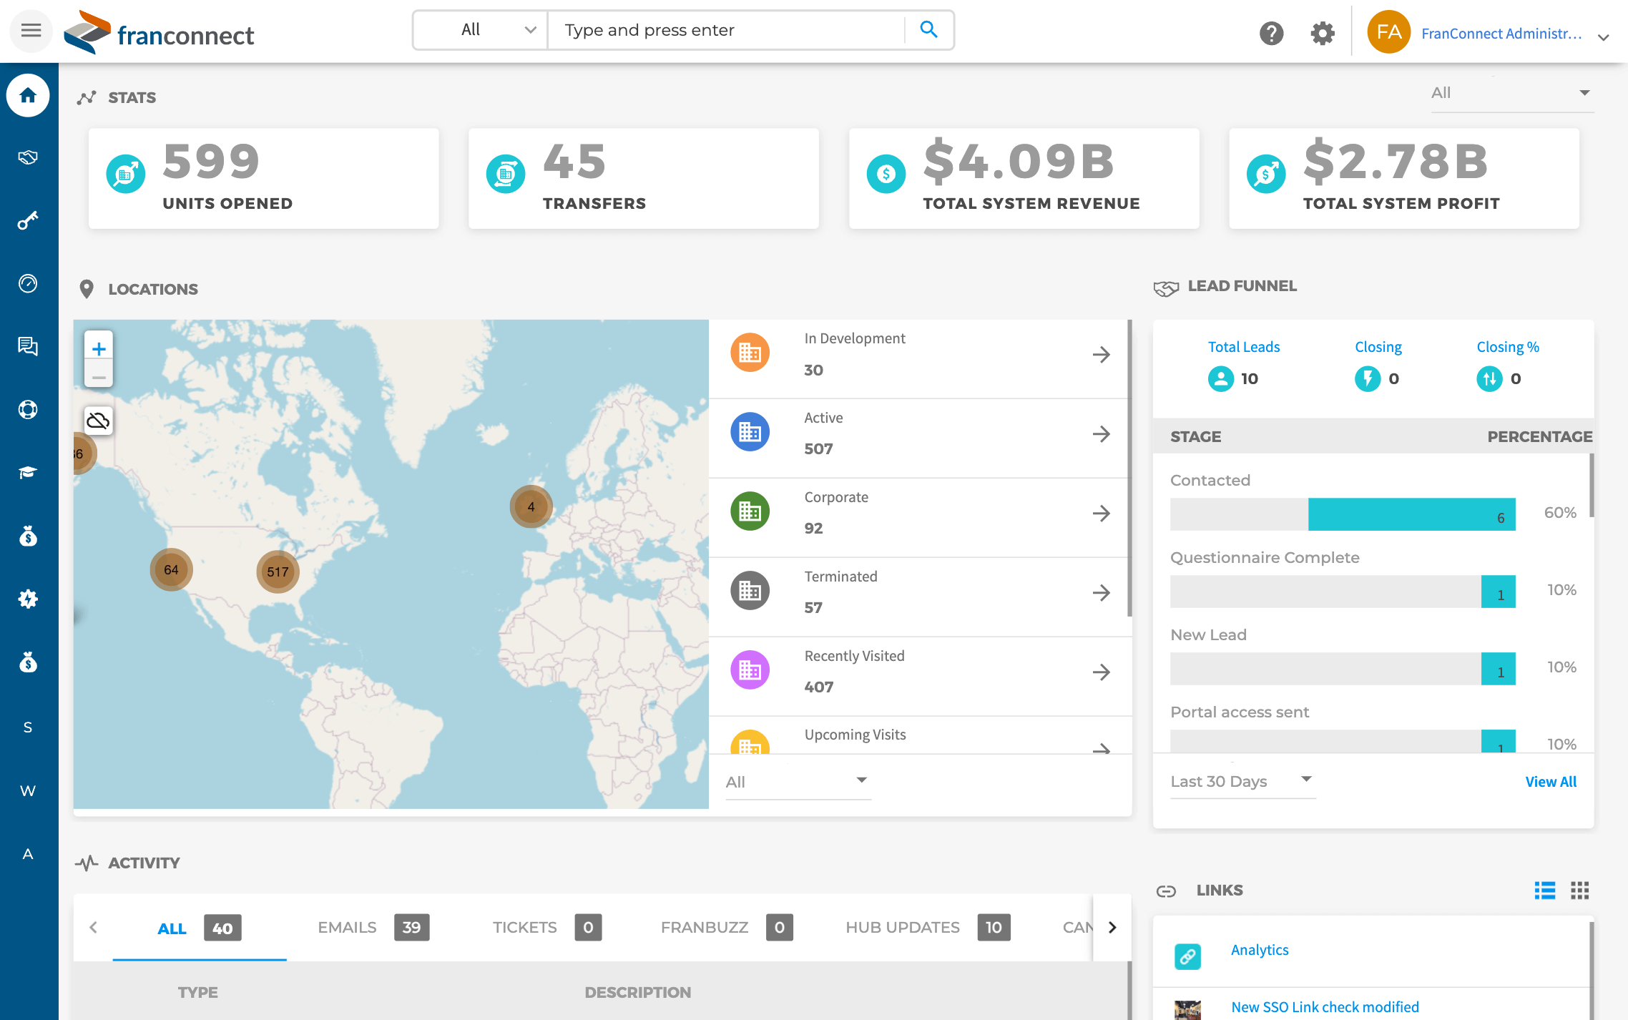The image size is (1628, 1020).
Task: Zoom out on the locations map
Action: (x=99, y=376)
